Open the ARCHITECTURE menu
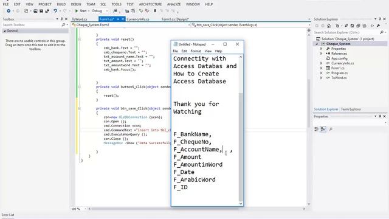Image resolution: width=389 pixels, height=219 pixels. (x=150, y=4)
